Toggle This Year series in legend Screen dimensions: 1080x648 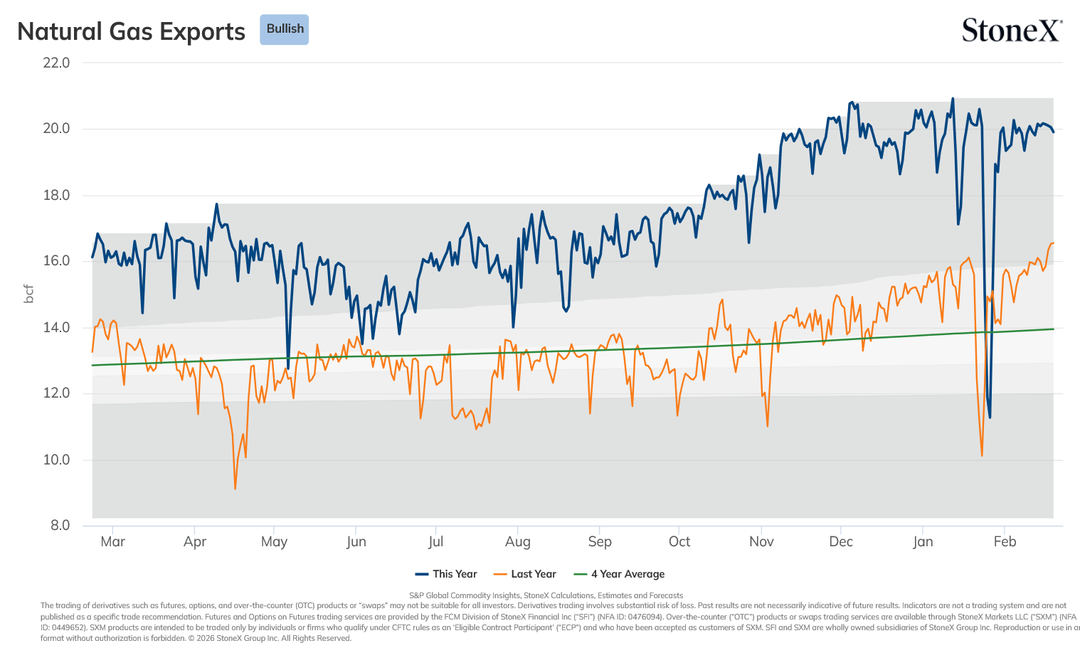(446, 574)
